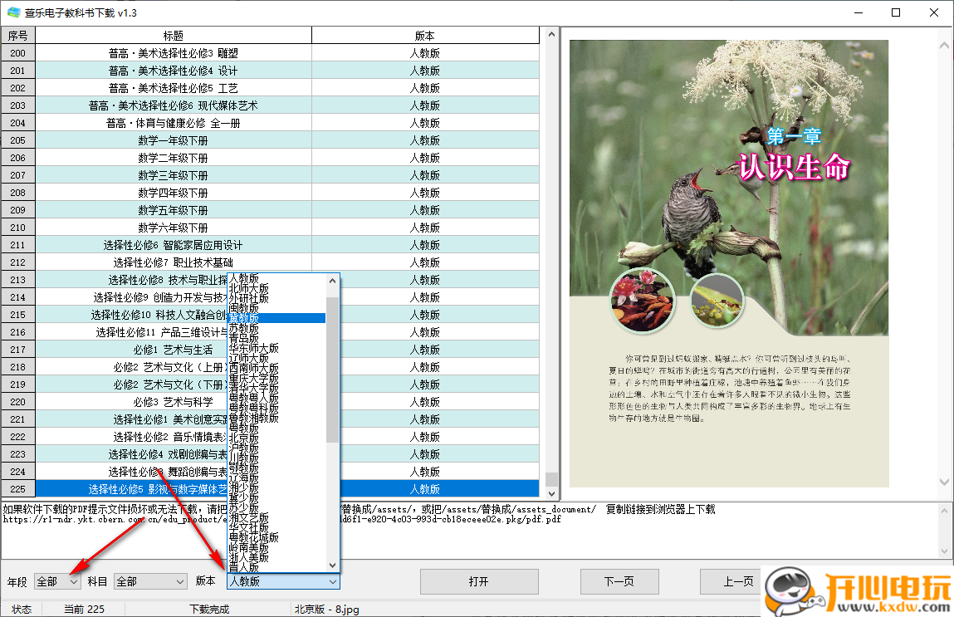
Task: Click the 下一页 button
Action: click(x=619, y=581)
